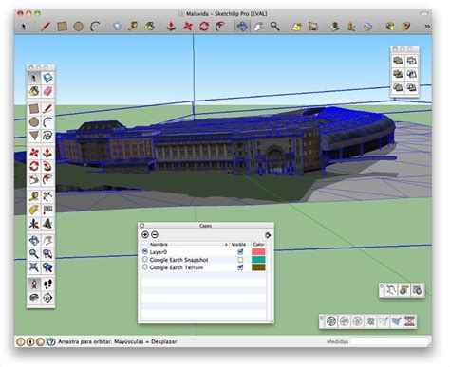Activate Push/Pull in the top toolbar
Screen dimensions: 450x367
click(x=171, y=27)
